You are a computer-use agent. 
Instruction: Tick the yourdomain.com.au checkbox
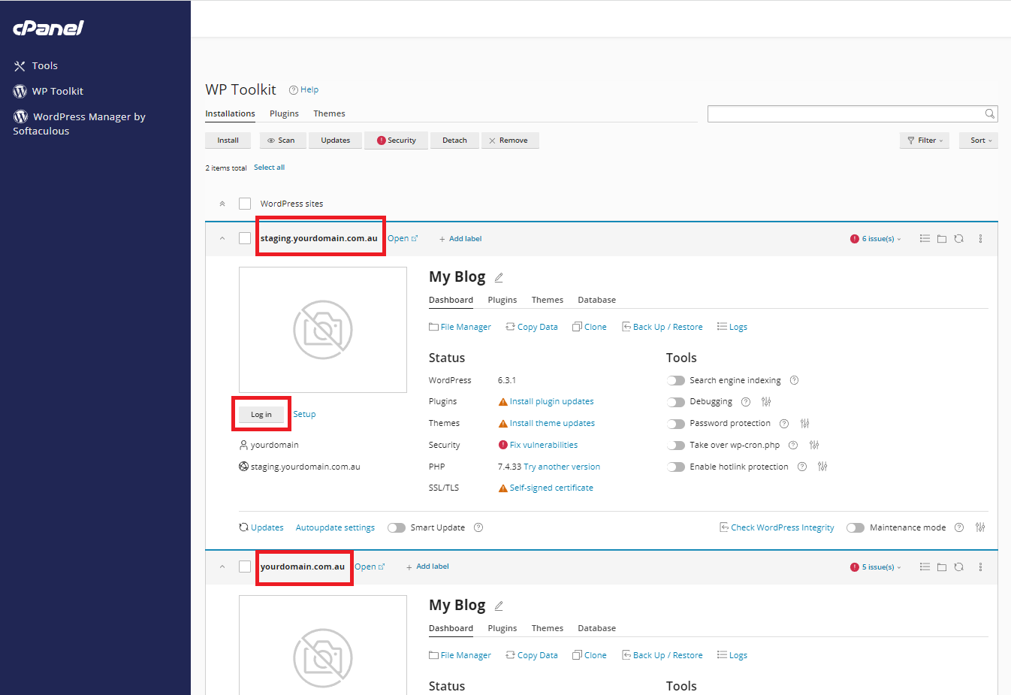[245, 567]
